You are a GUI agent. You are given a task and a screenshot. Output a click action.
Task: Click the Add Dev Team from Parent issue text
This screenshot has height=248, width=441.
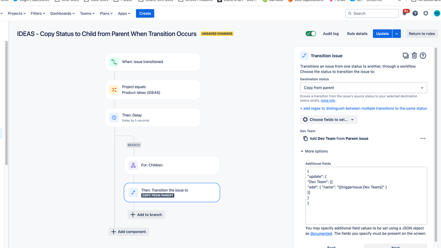(x=339, y=138)
